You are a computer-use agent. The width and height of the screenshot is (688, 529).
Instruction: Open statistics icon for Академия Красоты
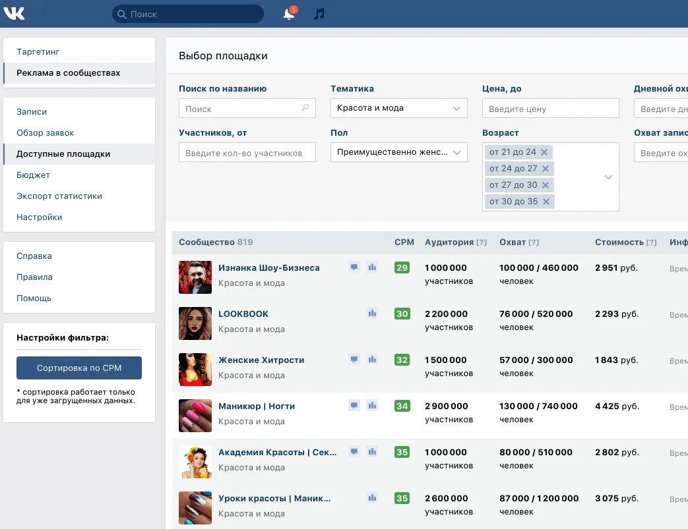point(372,451)
